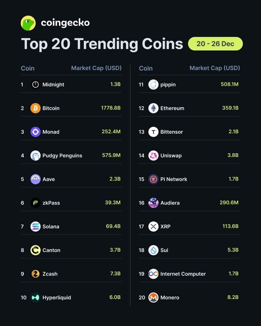The width and height of the screenshot is (261, 326).
Task: Click the Midnight coin name
Action: [x=53, y=85]
